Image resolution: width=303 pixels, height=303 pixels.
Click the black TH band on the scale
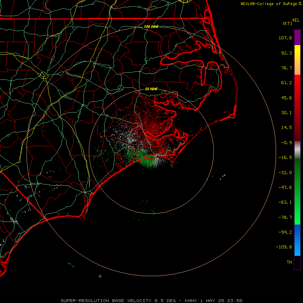coord(297,263)
